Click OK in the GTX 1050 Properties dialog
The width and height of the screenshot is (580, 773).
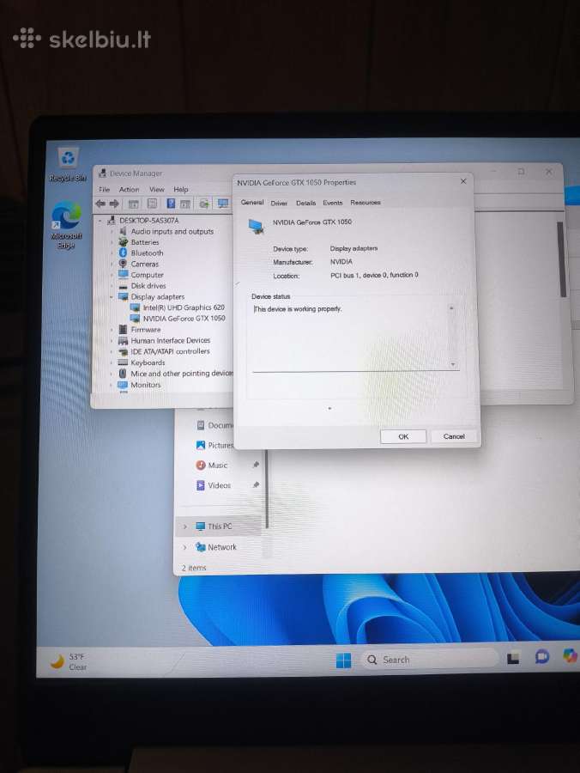(403, 437)
